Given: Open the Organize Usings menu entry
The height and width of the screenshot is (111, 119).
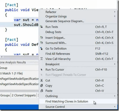Looking at the screenshot, I should [x=78, y=16].
